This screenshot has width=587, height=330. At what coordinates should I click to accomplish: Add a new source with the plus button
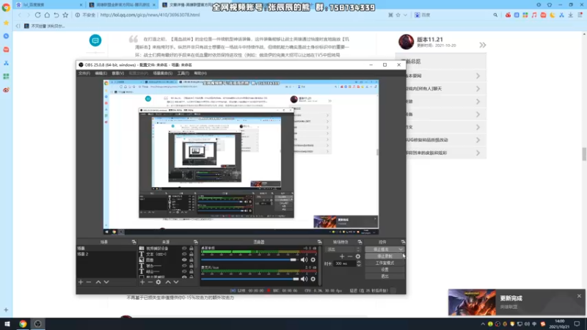pyautogui.click(x=142, y=282)
